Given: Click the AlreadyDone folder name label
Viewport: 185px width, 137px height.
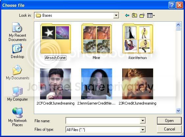Looking at the screenshot, I should [x=56, y=58].
